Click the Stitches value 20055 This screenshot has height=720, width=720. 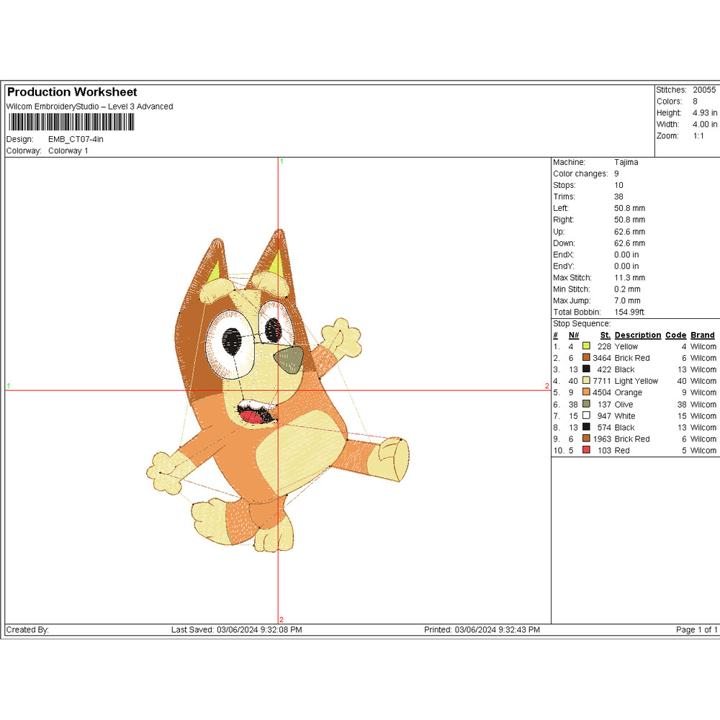click(704, 90)
